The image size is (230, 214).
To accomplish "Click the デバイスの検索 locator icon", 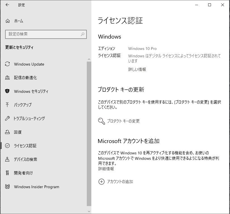I will point(7,159).
